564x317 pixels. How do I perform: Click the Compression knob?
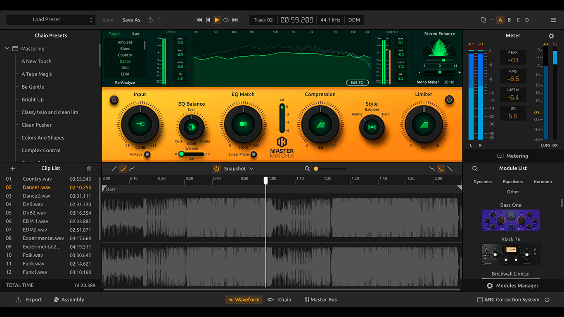(x=320, y=124)
